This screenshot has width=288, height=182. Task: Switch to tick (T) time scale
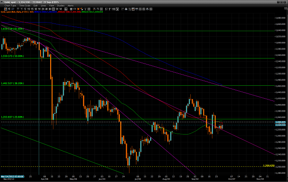click(x=18, y=9)
